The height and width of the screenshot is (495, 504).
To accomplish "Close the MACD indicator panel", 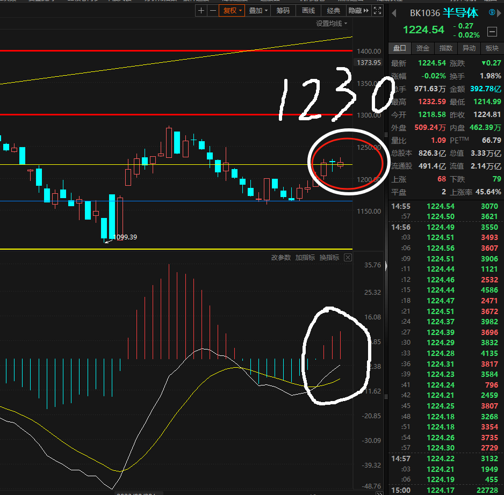I will pos(348,258).
